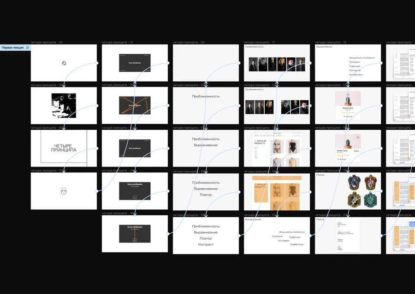Click the left group of three portraits in frame 12
Viewport: 415px width, 294px height.
(x=259, y=107)
